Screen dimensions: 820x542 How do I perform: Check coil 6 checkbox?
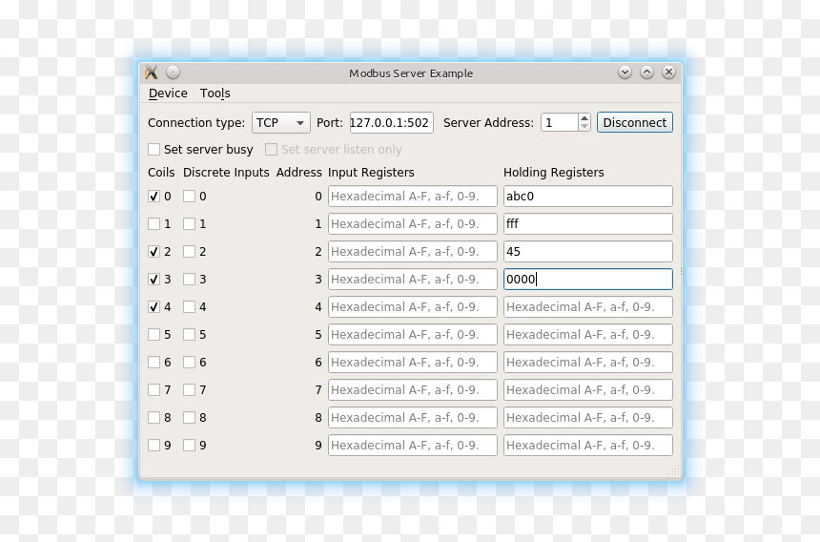point(154,362)
